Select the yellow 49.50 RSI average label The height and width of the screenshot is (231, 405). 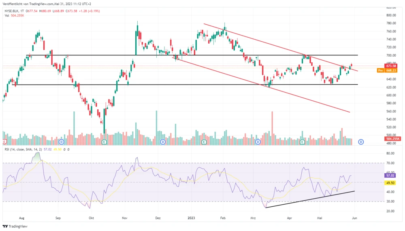pos(391,183)
